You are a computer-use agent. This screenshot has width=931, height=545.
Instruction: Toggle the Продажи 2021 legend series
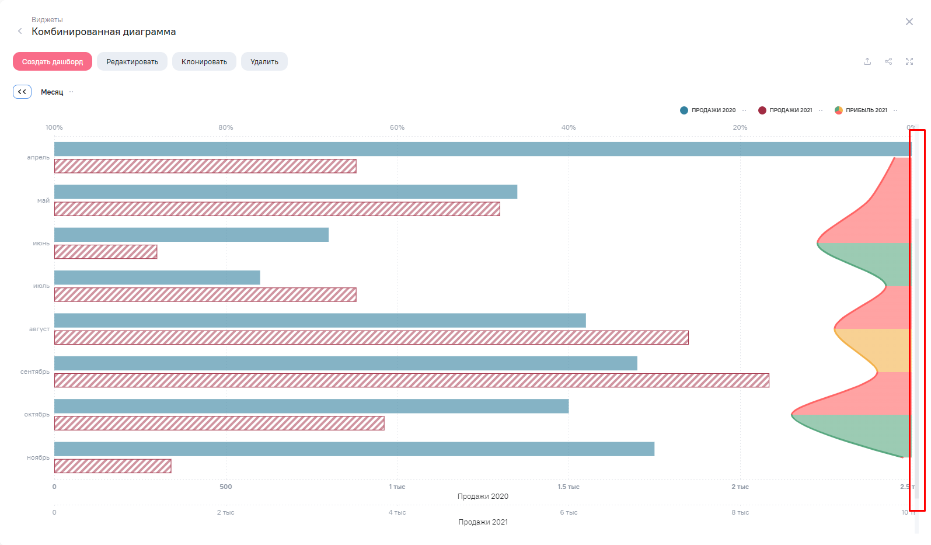coord(785,110)
